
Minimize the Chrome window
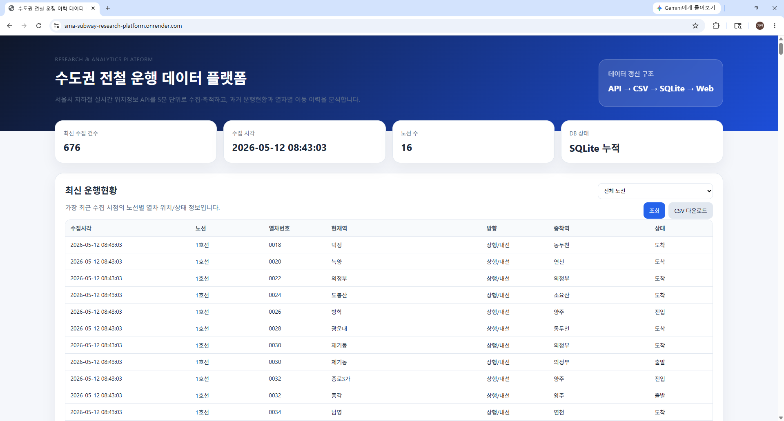click(x=737, y=8)
